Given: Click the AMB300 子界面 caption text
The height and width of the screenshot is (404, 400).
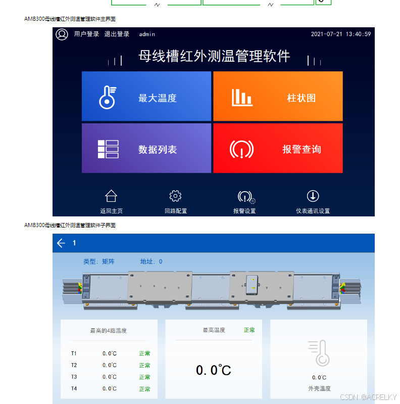Looking at the screenshot, I should click(70, 225).
